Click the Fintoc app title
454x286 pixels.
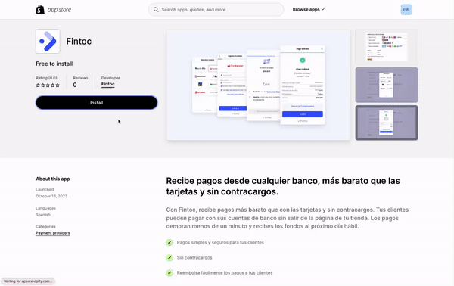click(79, 42)
